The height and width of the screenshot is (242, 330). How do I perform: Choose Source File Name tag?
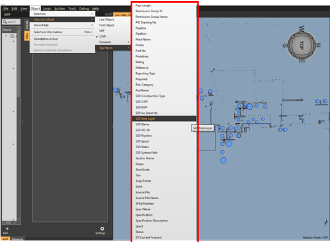(164, 198)
